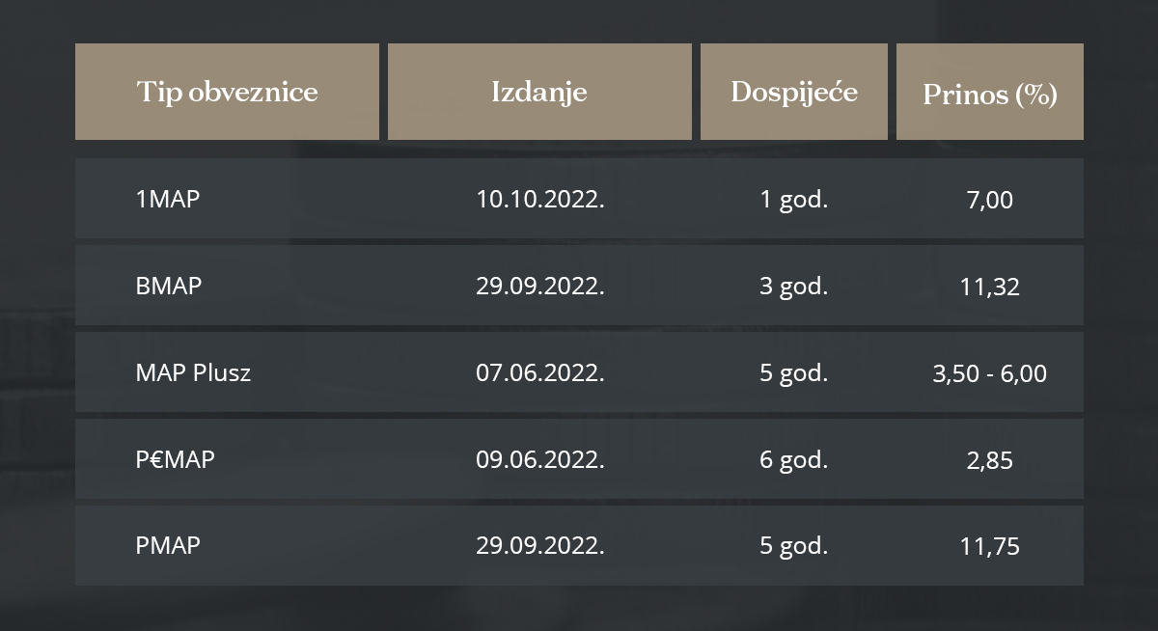Click the 7,00 yield value
Screen dimensions: 1158x631
(990, 201)
